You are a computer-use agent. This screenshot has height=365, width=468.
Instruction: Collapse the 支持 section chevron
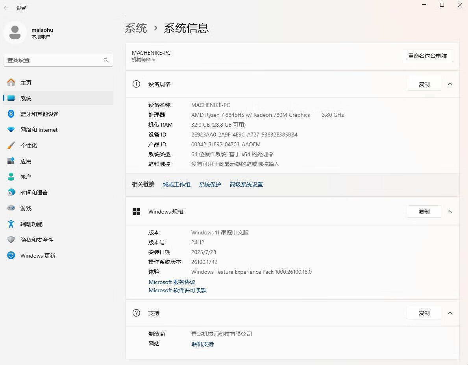450,313
